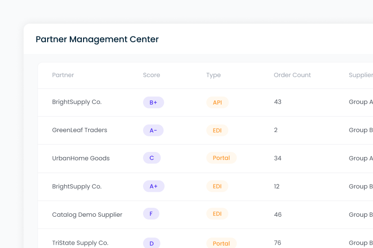Select the UrbanHome Goods partner name
Viewport: 373px width, 248px height.
click(81, 158)
